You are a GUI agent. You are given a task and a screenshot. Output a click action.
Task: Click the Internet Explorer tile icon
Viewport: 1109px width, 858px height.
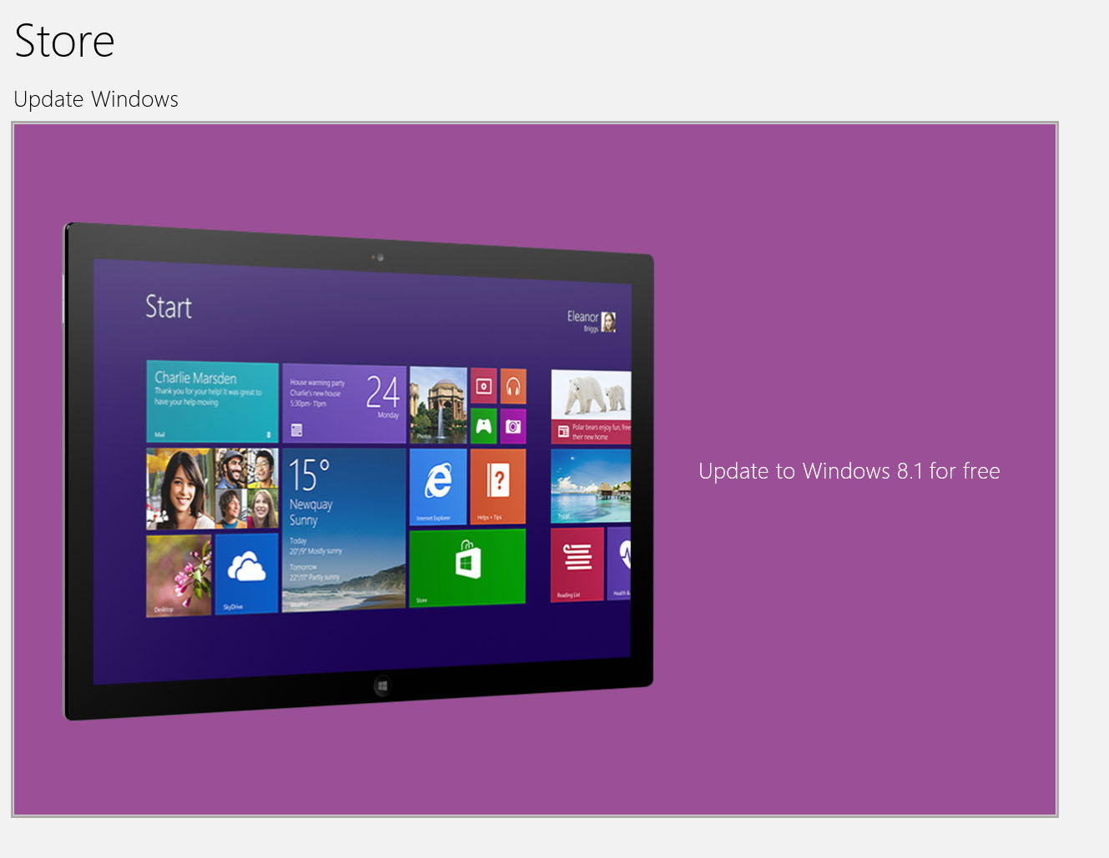pyautogui.click(x=438, y=485)
